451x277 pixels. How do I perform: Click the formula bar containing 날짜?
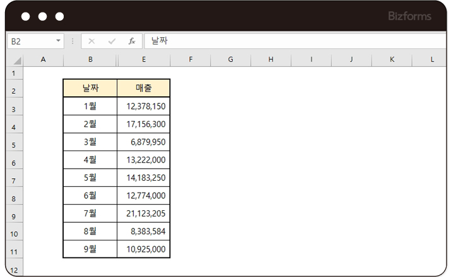click(x=290, y=41)
